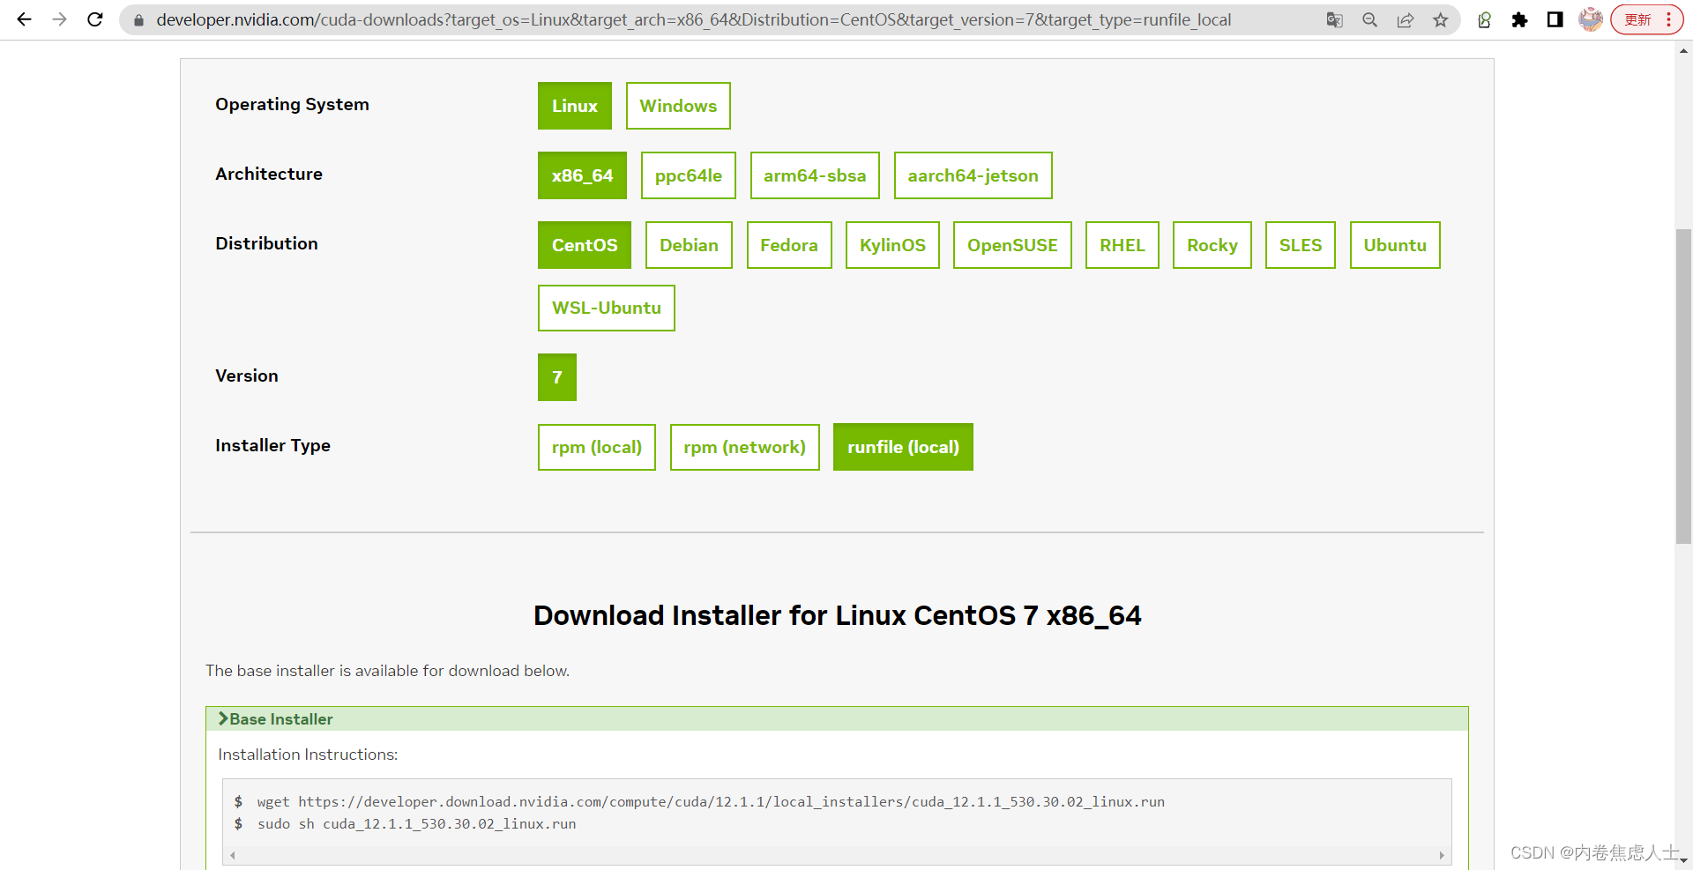Click the Version label
The image size is (1693, 870).
[x=247, y=376]
